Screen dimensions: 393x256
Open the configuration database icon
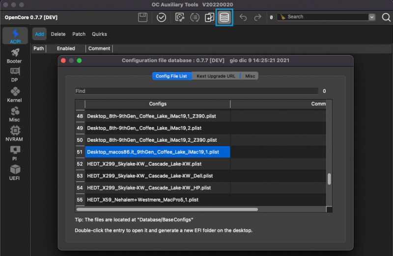[224, 18]
